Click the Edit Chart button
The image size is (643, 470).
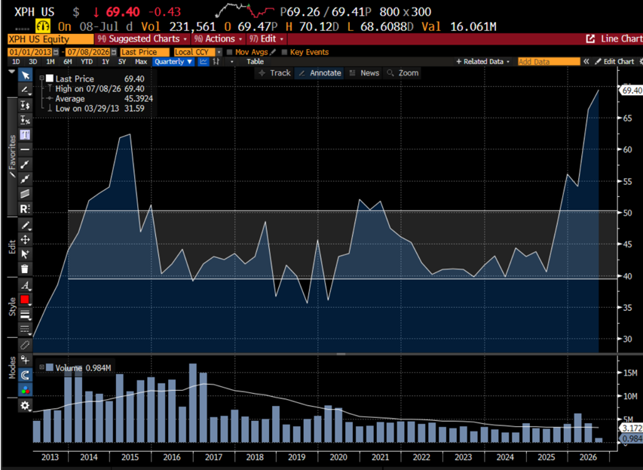[x=614, y=62]
